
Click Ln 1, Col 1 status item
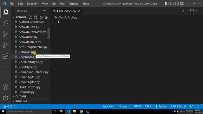pos(109,106)
